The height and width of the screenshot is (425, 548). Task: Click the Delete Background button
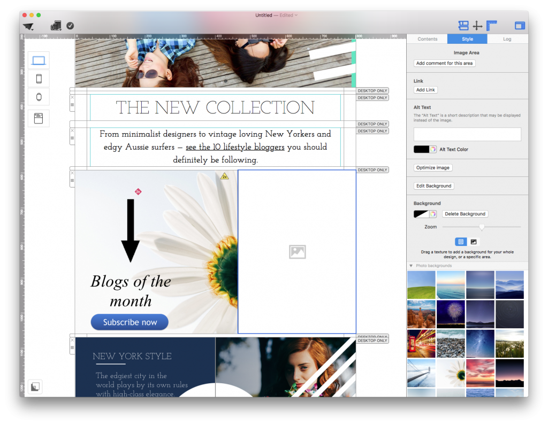465,214
